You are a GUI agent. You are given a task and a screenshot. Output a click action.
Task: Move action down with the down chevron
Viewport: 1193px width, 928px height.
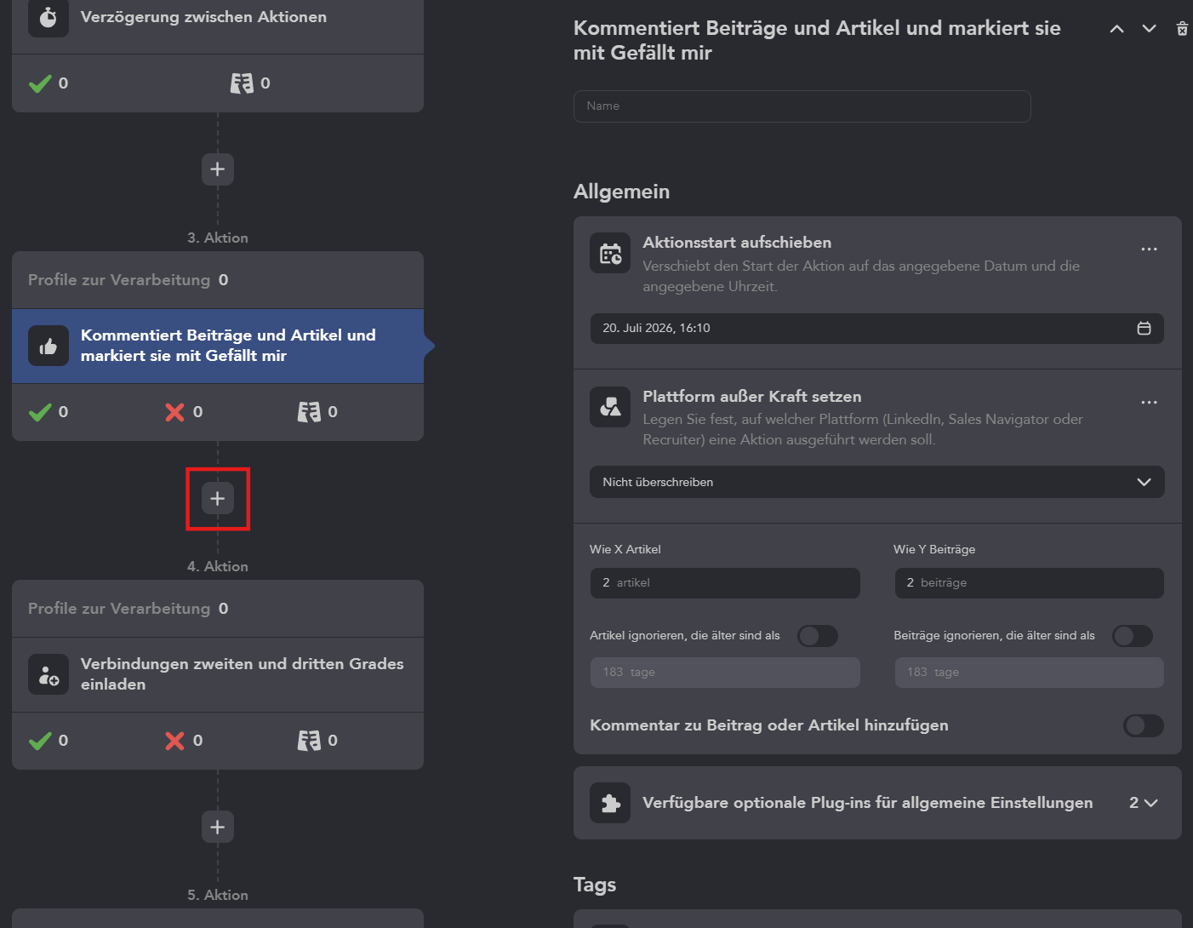click(1149, 29)
